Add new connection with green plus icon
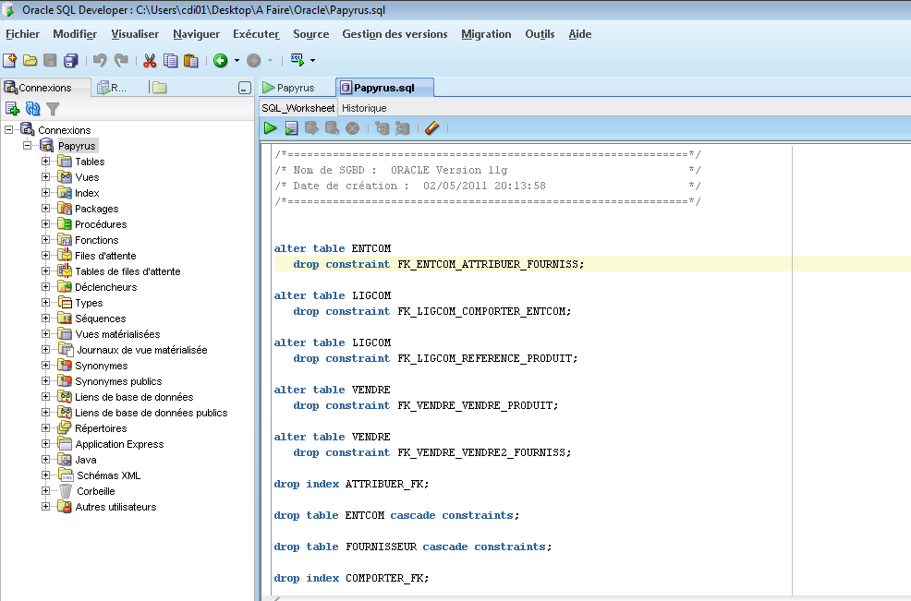Screen dimensions: 911x601 tap(12, 109)
